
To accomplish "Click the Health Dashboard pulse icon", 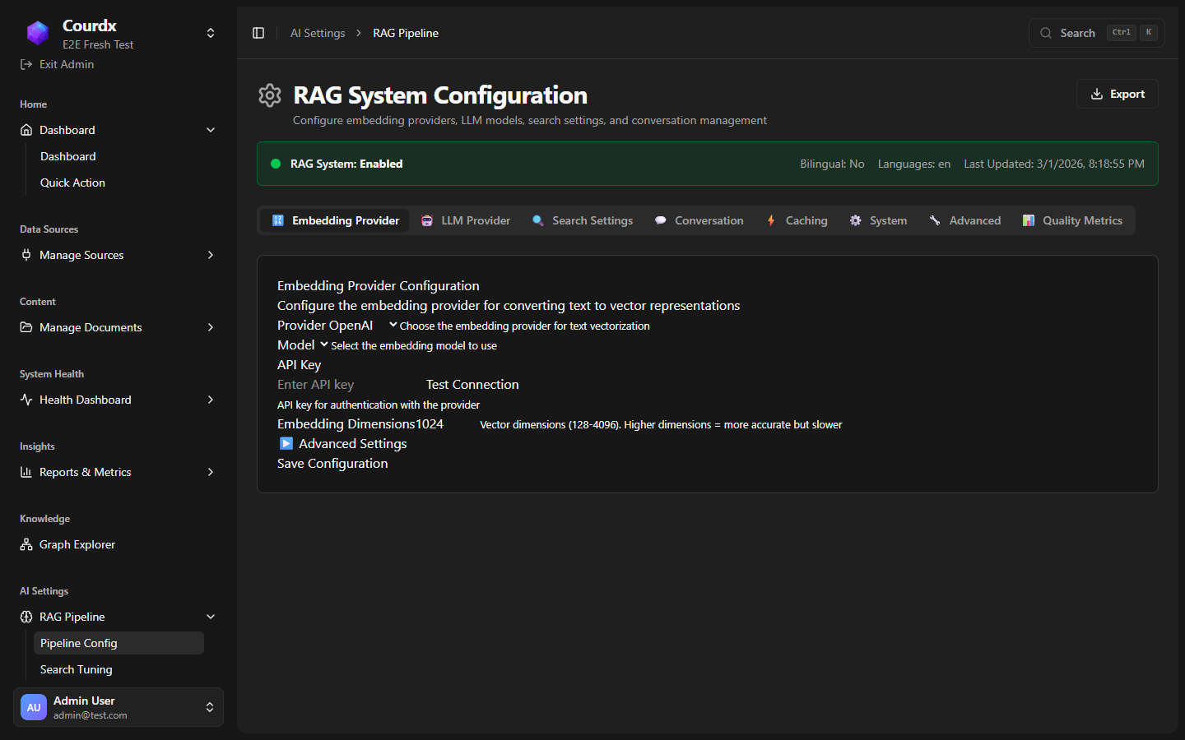I will (26, 400).
